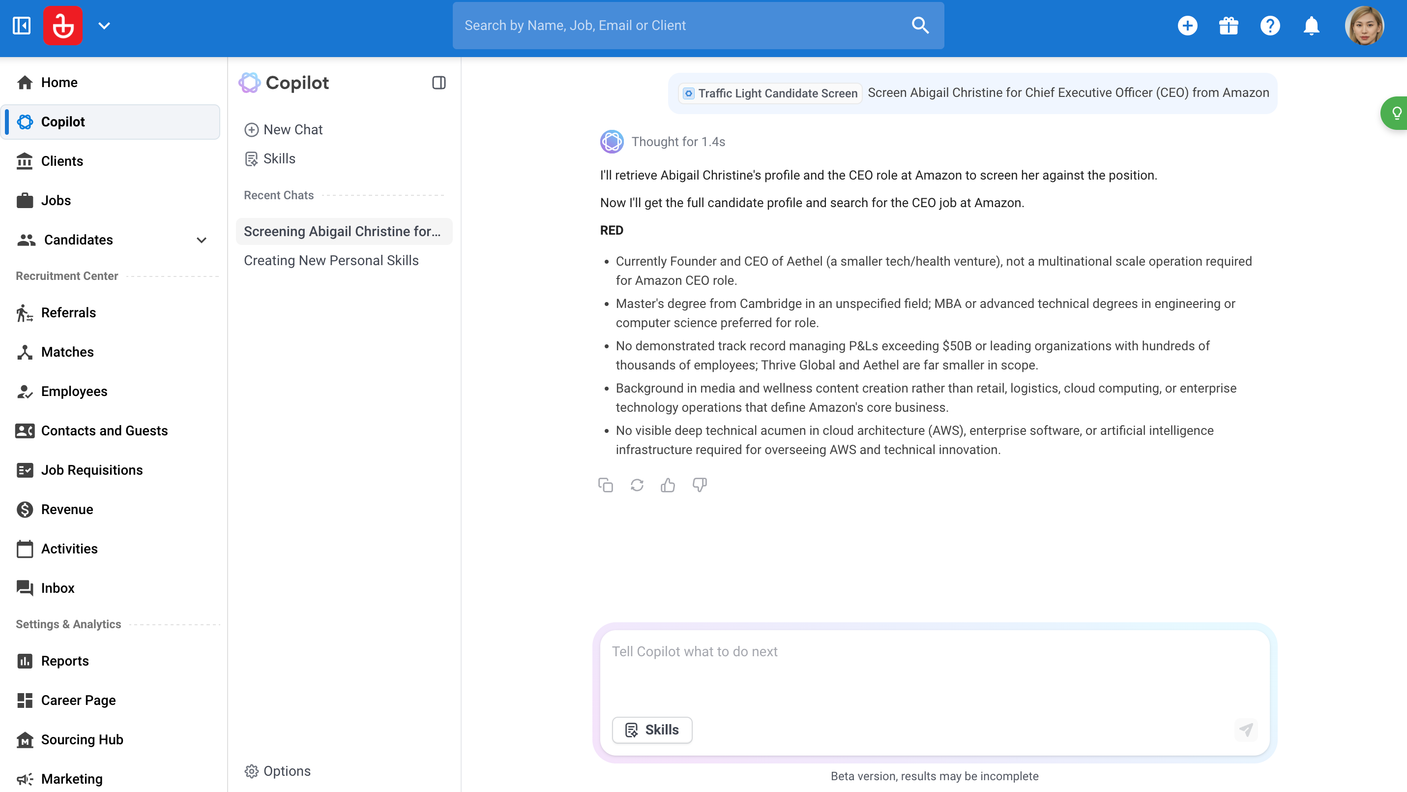Open Career Page settings

tap(111, 700)
